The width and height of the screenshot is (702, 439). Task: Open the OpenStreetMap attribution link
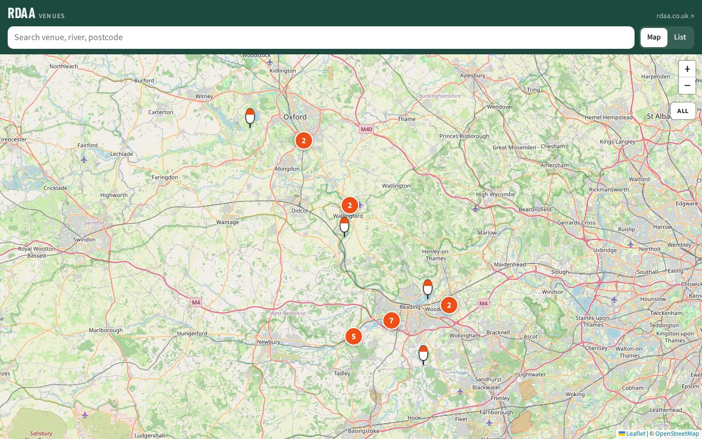(677, 434)
